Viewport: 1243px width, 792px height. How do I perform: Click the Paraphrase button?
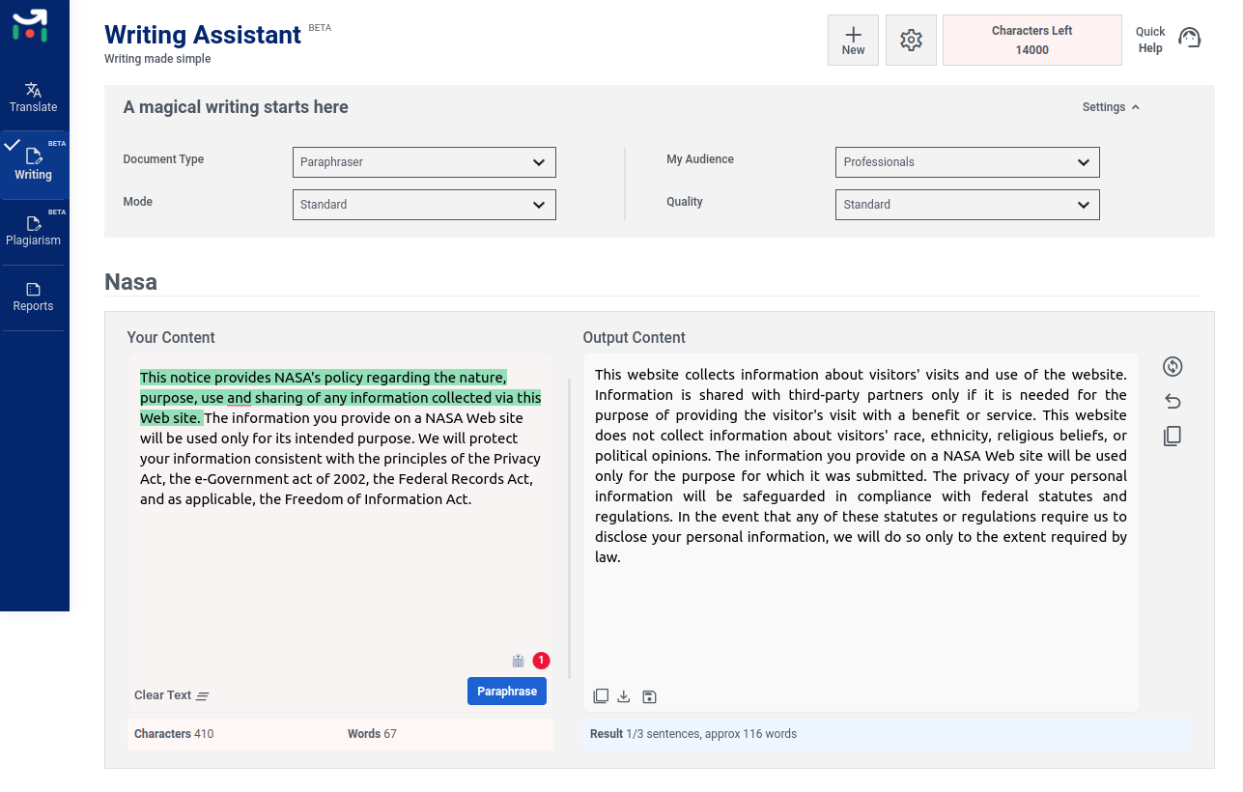(506, 691)
